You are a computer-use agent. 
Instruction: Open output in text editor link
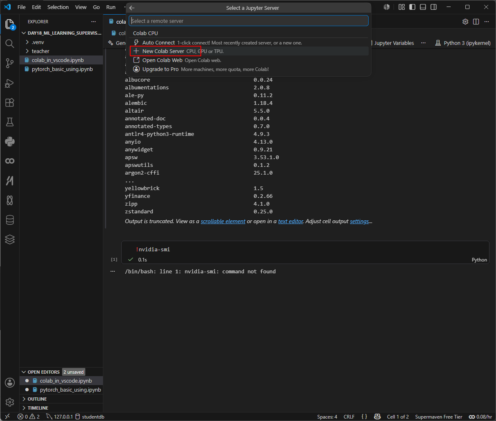click(291, 221)
